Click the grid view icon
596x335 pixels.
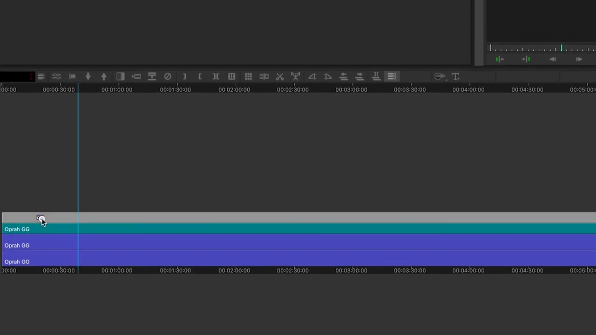click(x=248, y=76)
